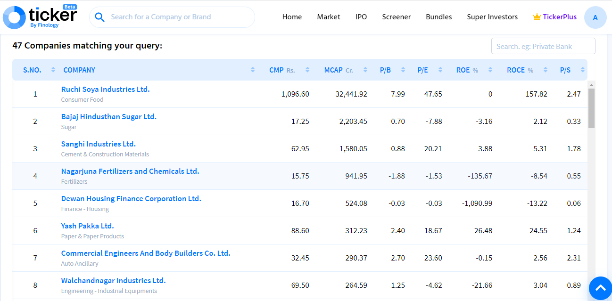Sort table by S.NO. column arrows
The width and height of the screenshot is (612, 301).
pos(53,70)
